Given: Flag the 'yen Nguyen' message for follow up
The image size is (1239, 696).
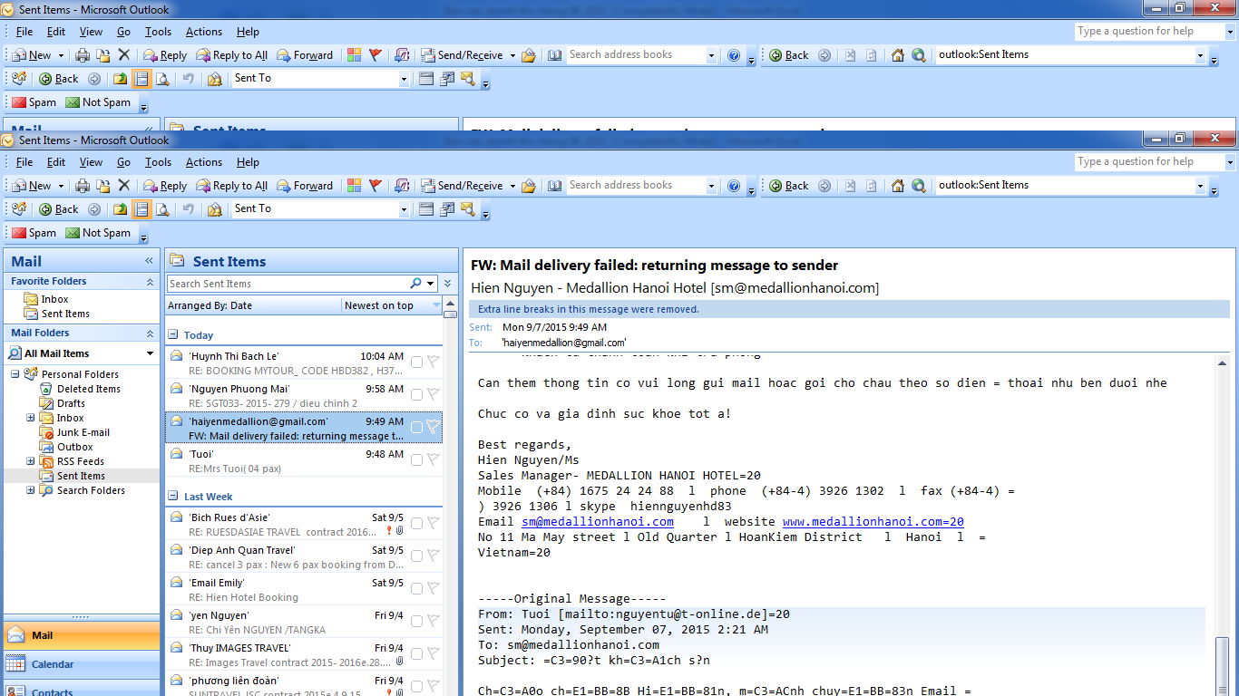Looking at the screenshot, I should (433, 621).
